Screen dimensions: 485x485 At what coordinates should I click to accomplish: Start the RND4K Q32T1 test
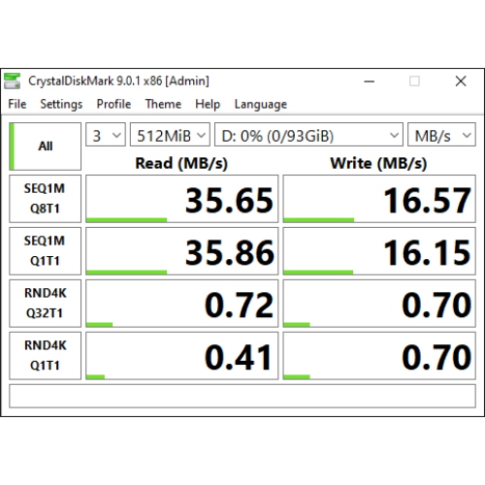[x=45, y=304]
